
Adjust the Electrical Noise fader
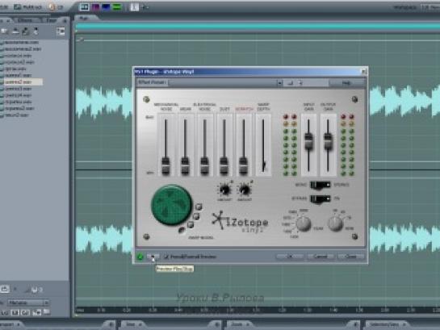click(204, 166)
